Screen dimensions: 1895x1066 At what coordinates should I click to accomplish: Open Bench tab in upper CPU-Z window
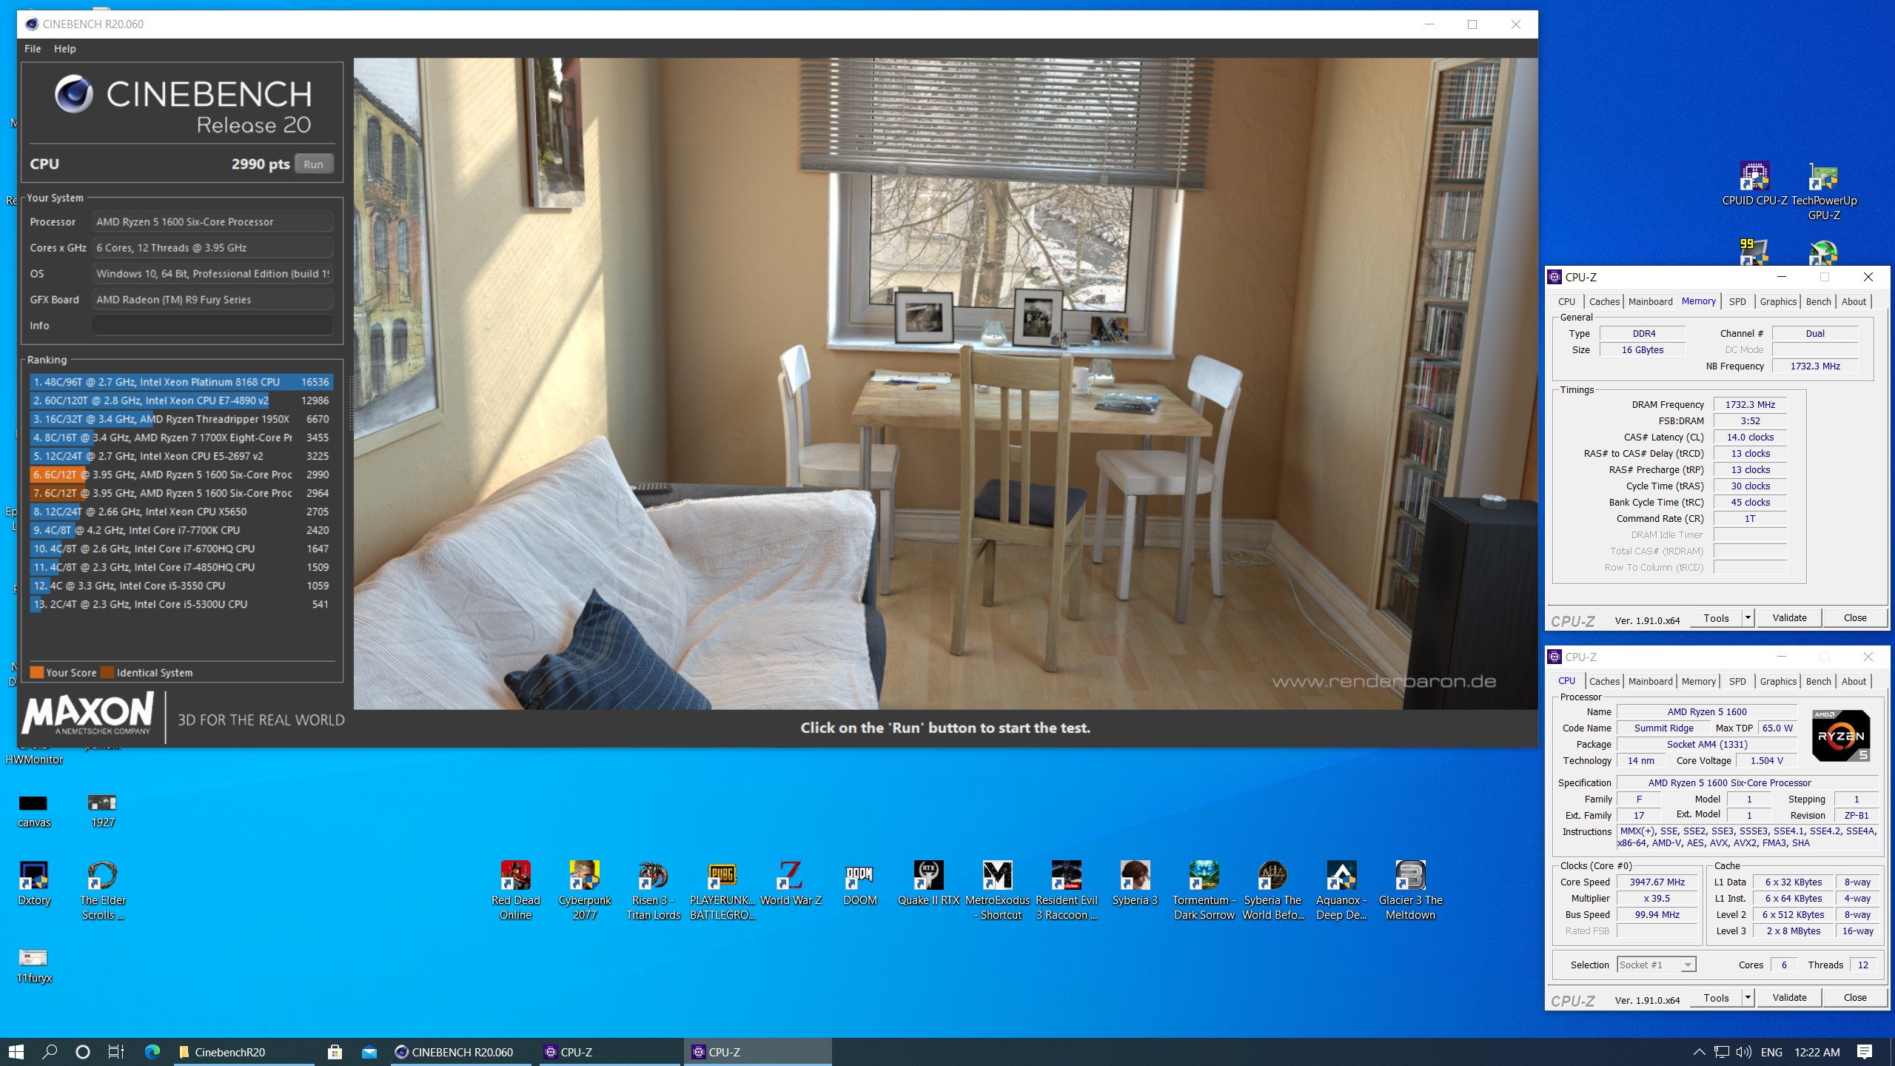click(x=1818, y=301)
